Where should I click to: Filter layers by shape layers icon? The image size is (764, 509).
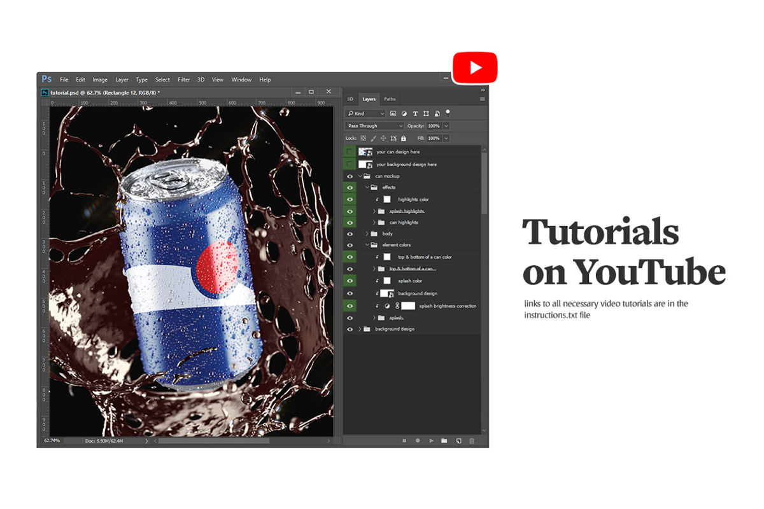pos(426,113)
